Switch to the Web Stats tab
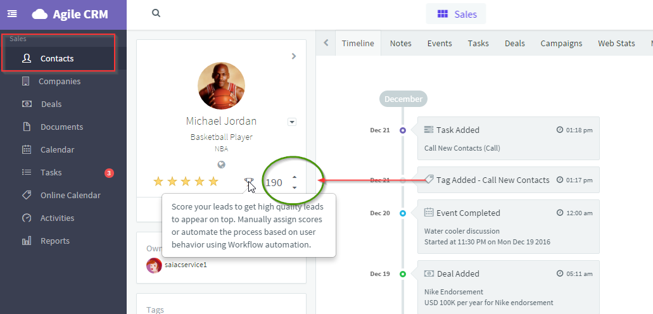 point(616,43)
